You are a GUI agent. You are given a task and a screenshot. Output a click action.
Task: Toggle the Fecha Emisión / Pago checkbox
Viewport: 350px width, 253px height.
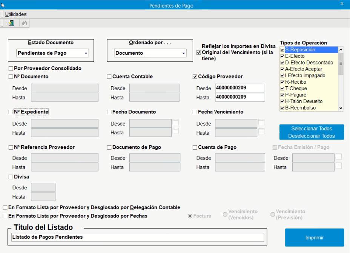(275, 147)
